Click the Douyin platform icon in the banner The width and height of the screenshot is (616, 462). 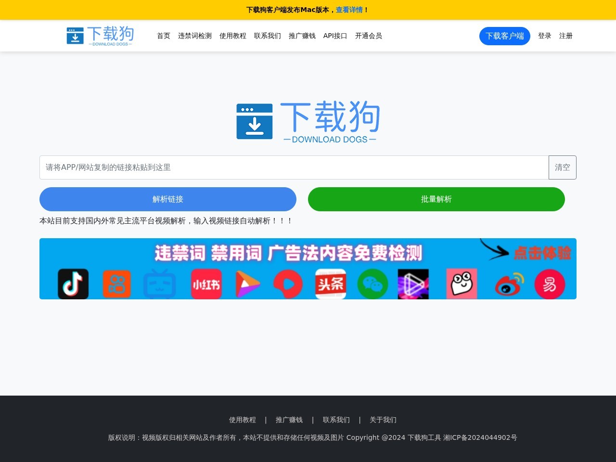(73, 284)
